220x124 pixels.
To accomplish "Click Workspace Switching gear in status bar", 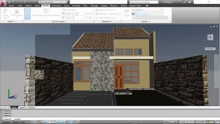I will click(197, 122).
